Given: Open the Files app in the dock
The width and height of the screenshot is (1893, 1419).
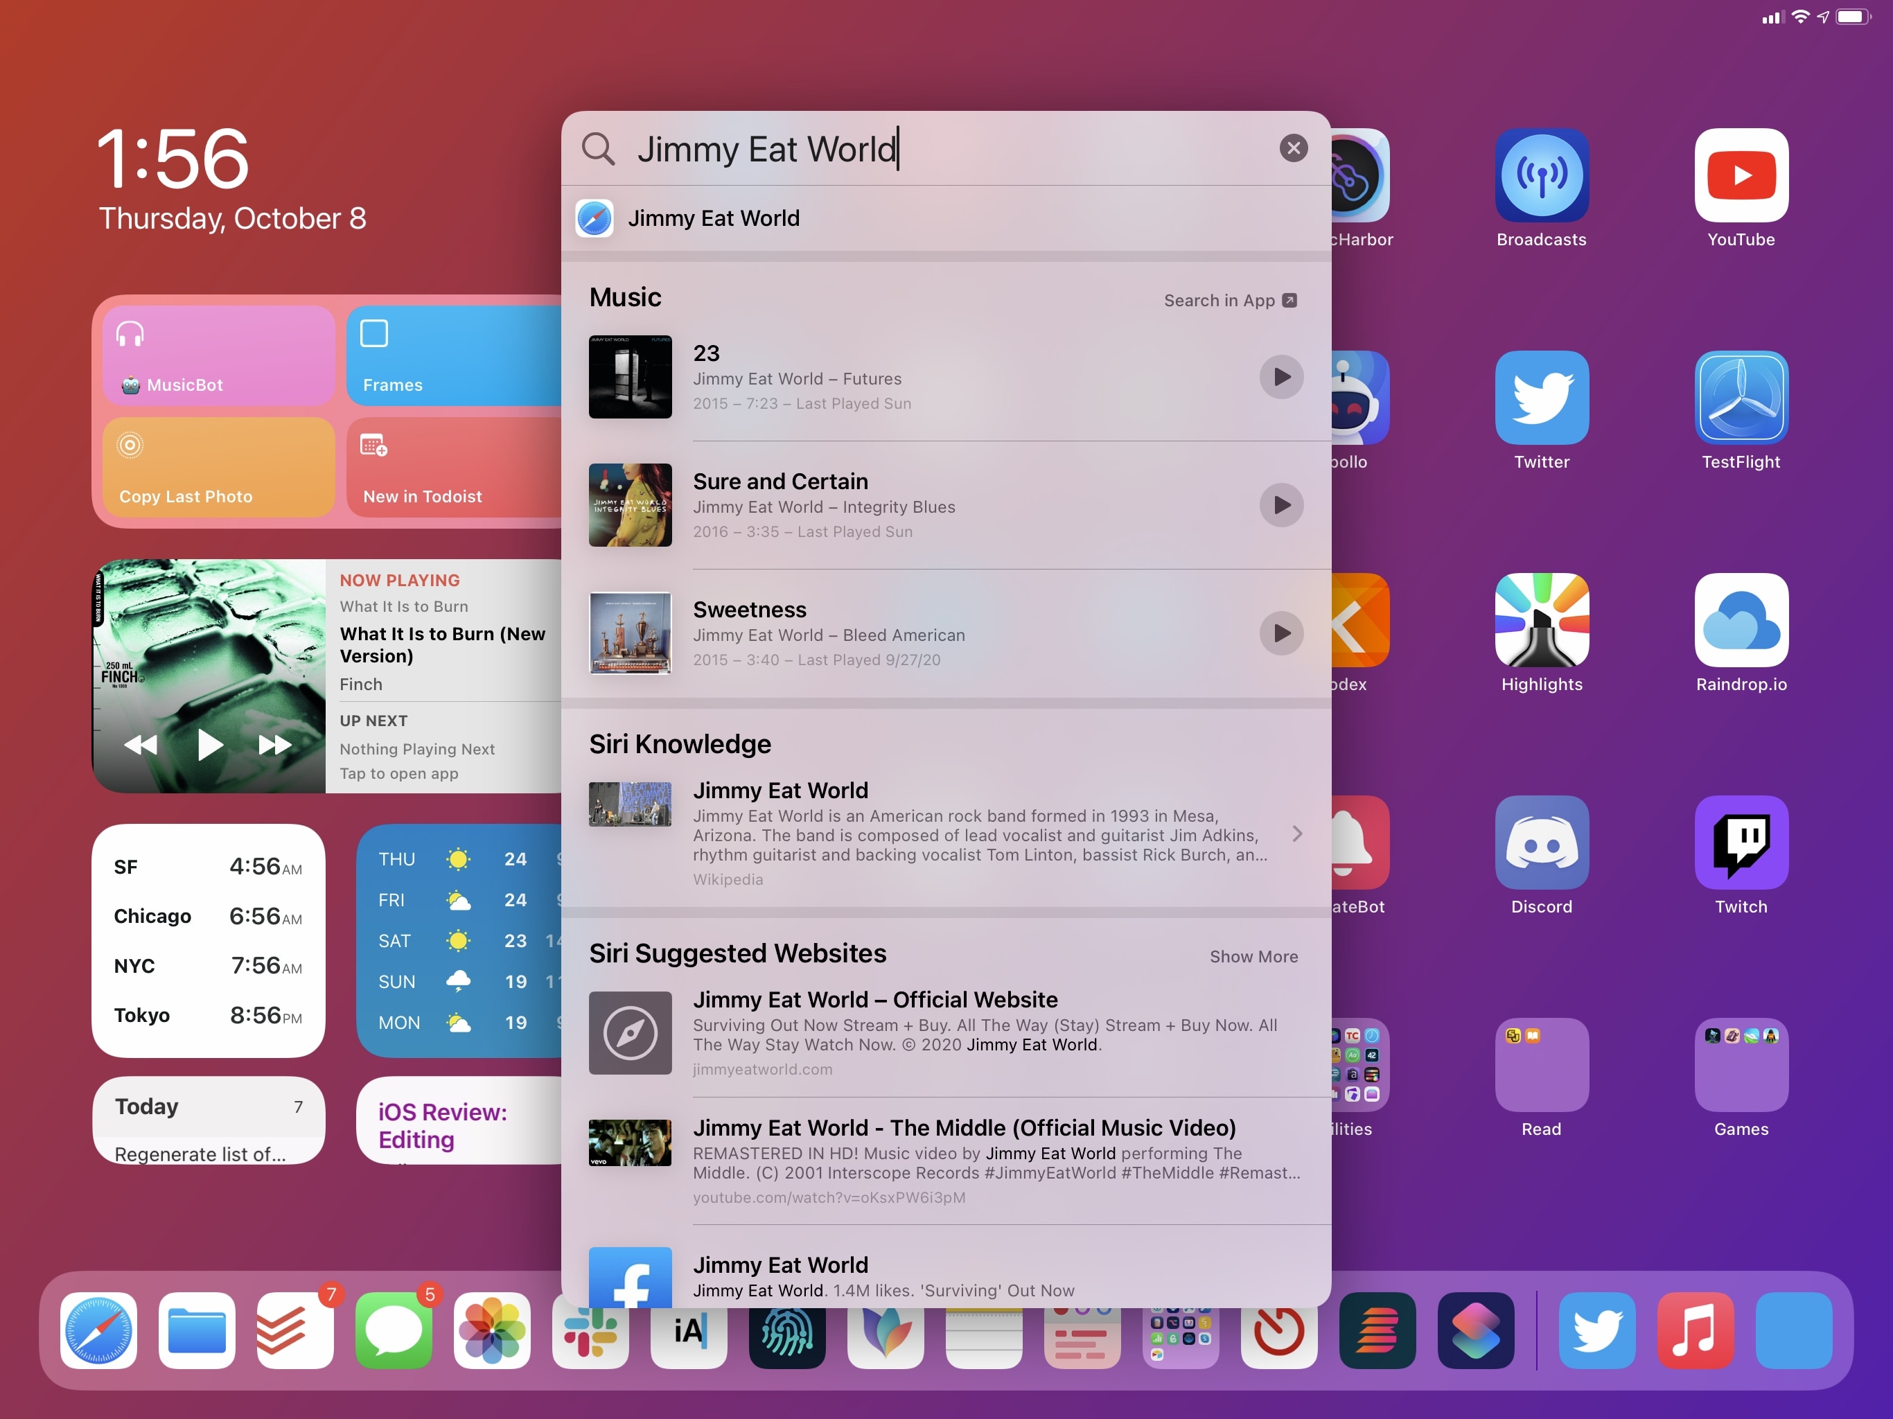Looking at the screenshot, I should click(x=197, y=1331).
